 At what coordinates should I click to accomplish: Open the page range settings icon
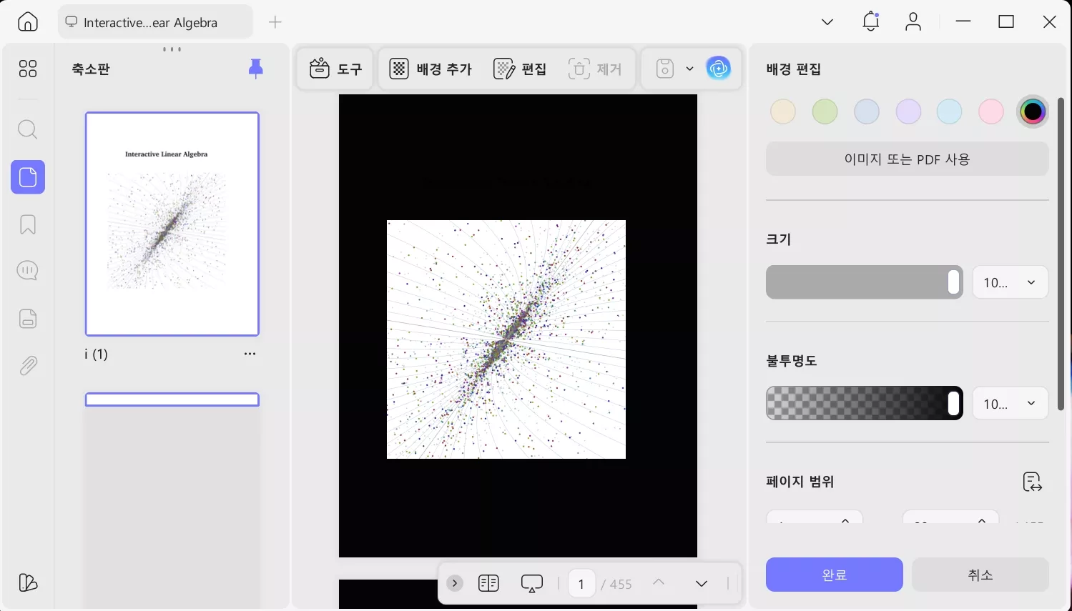click(1031, 482)
